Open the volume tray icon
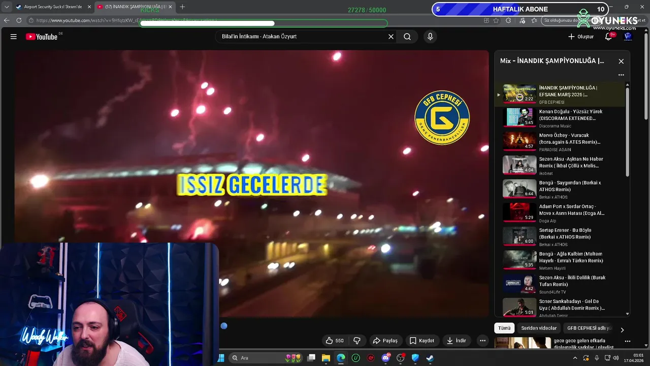The height and width of the screenshot is (366, 650). click(616, 358)
